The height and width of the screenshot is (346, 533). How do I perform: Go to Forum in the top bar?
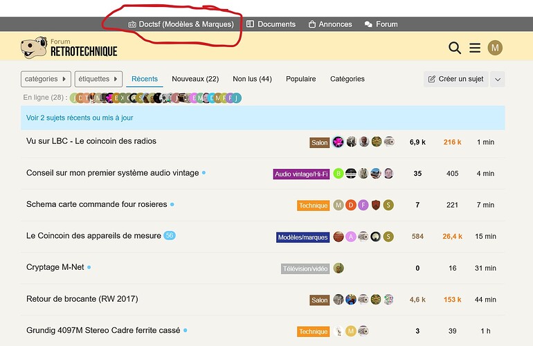(381, 24)
